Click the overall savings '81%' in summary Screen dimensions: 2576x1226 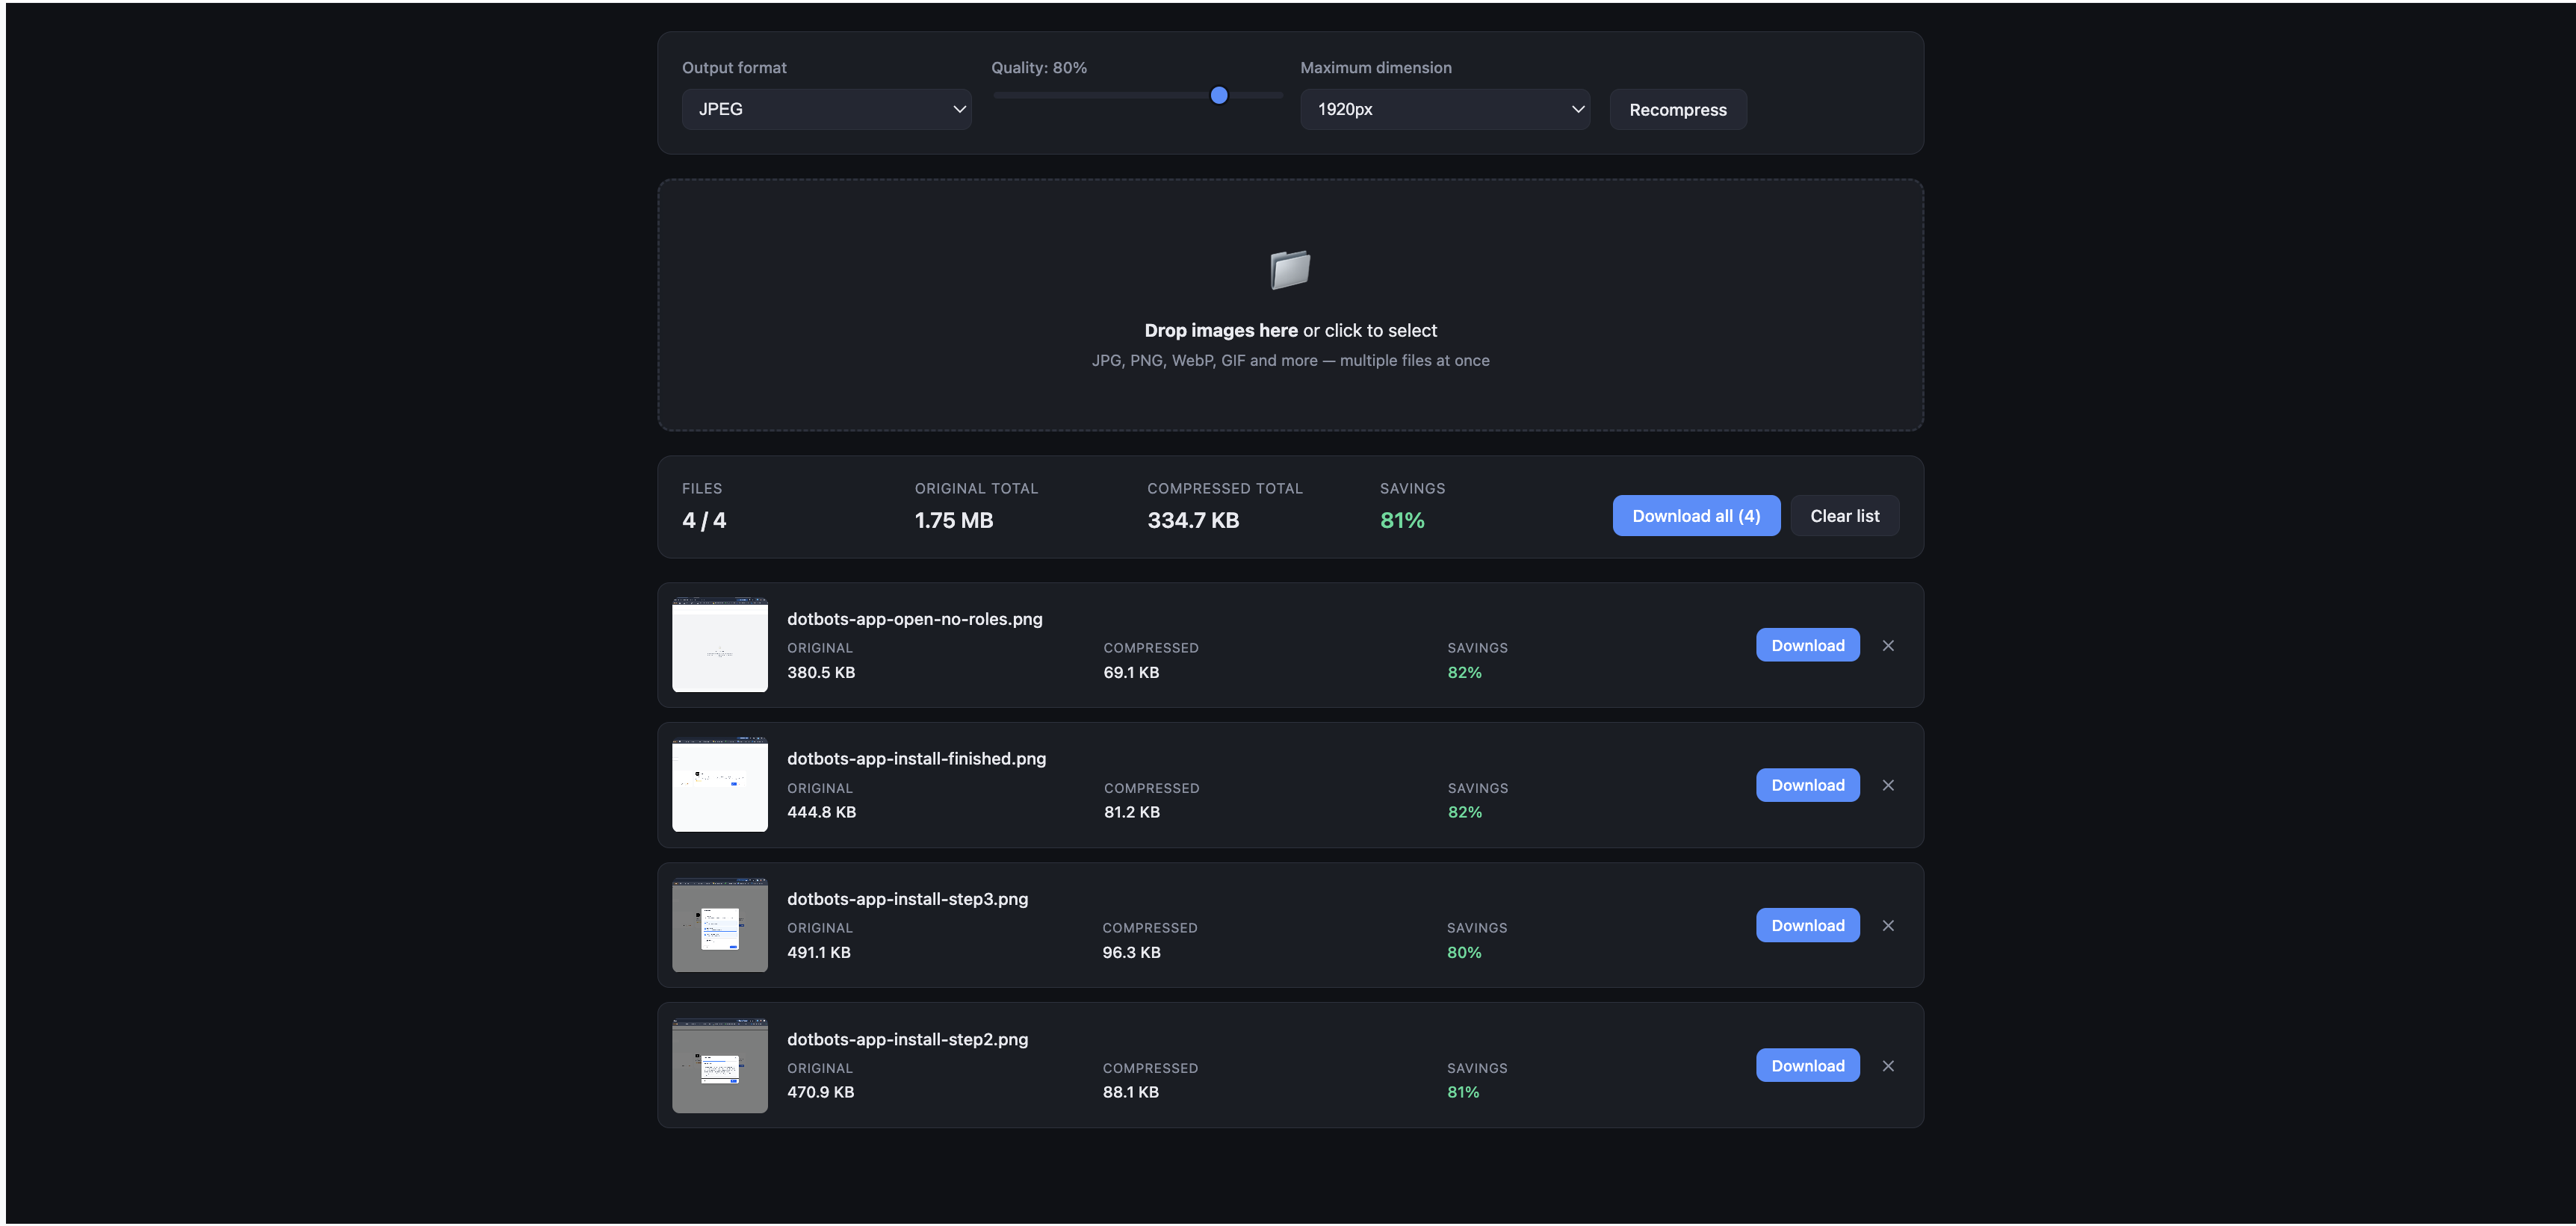1401,520
